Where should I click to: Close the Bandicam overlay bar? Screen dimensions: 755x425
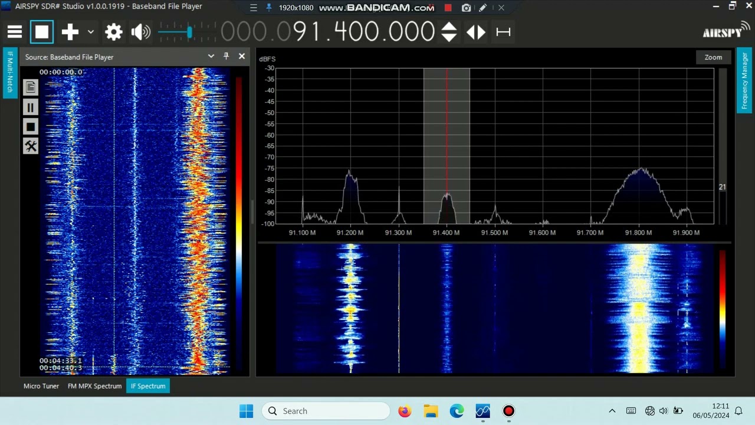501,8
